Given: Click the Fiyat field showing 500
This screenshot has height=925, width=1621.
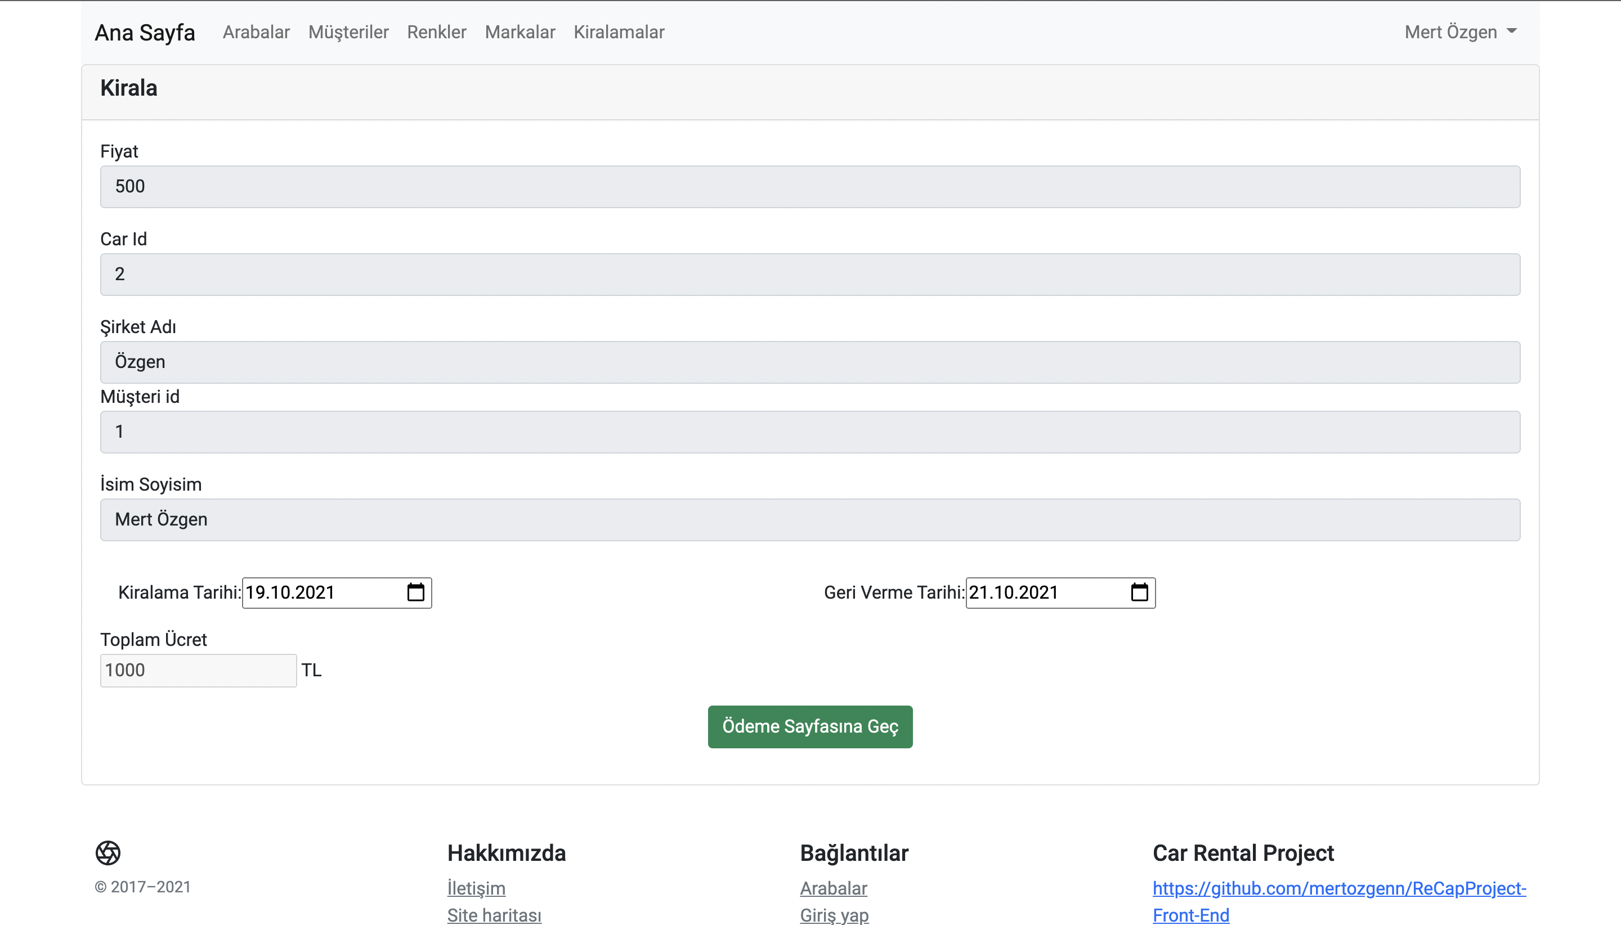Looking at the screenshot, I should (x=810, y=187).
